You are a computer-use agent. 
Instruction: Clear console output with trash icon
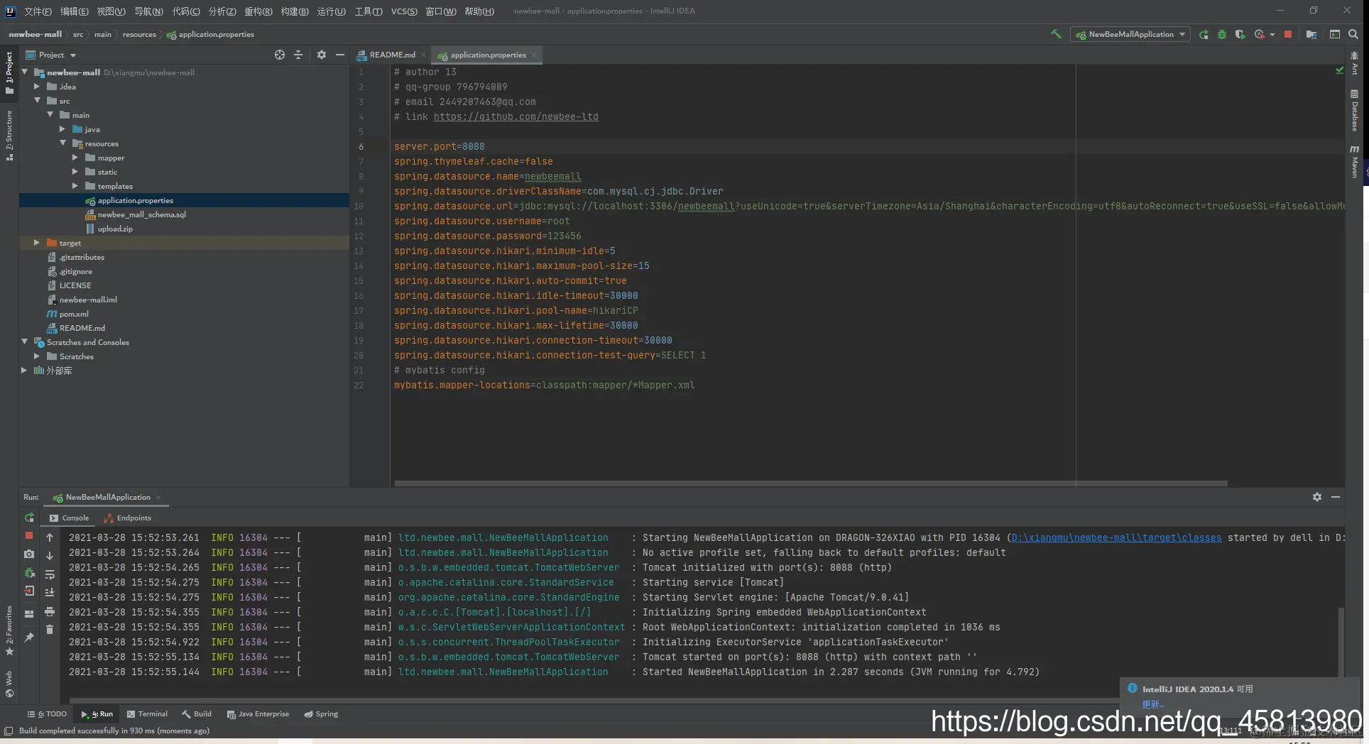tap(50, 630)
